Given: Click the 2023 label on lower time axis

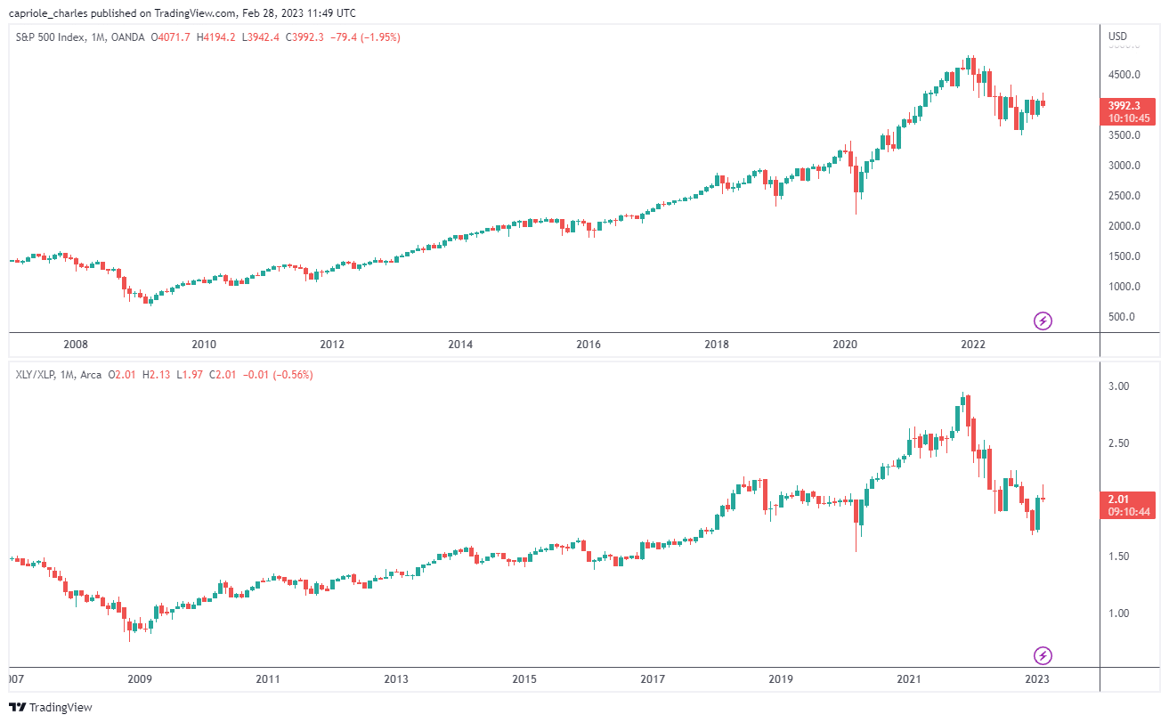Looking at the screenshot, I should tap(1037, 679).
